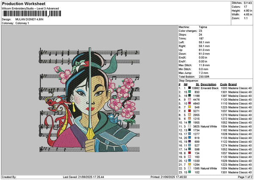Click the Colorway 1 label
This screenshot has height=180, width=254.
click(x=22, y=23)
